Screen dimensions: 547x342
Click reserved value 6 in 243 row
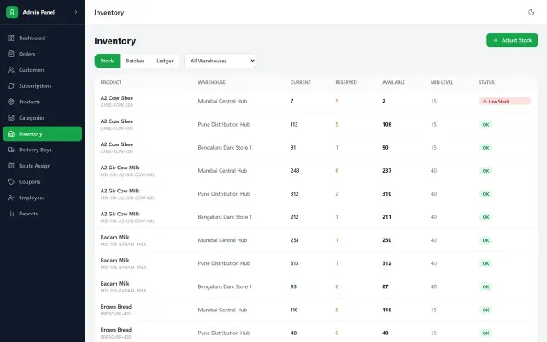(337, 171)
